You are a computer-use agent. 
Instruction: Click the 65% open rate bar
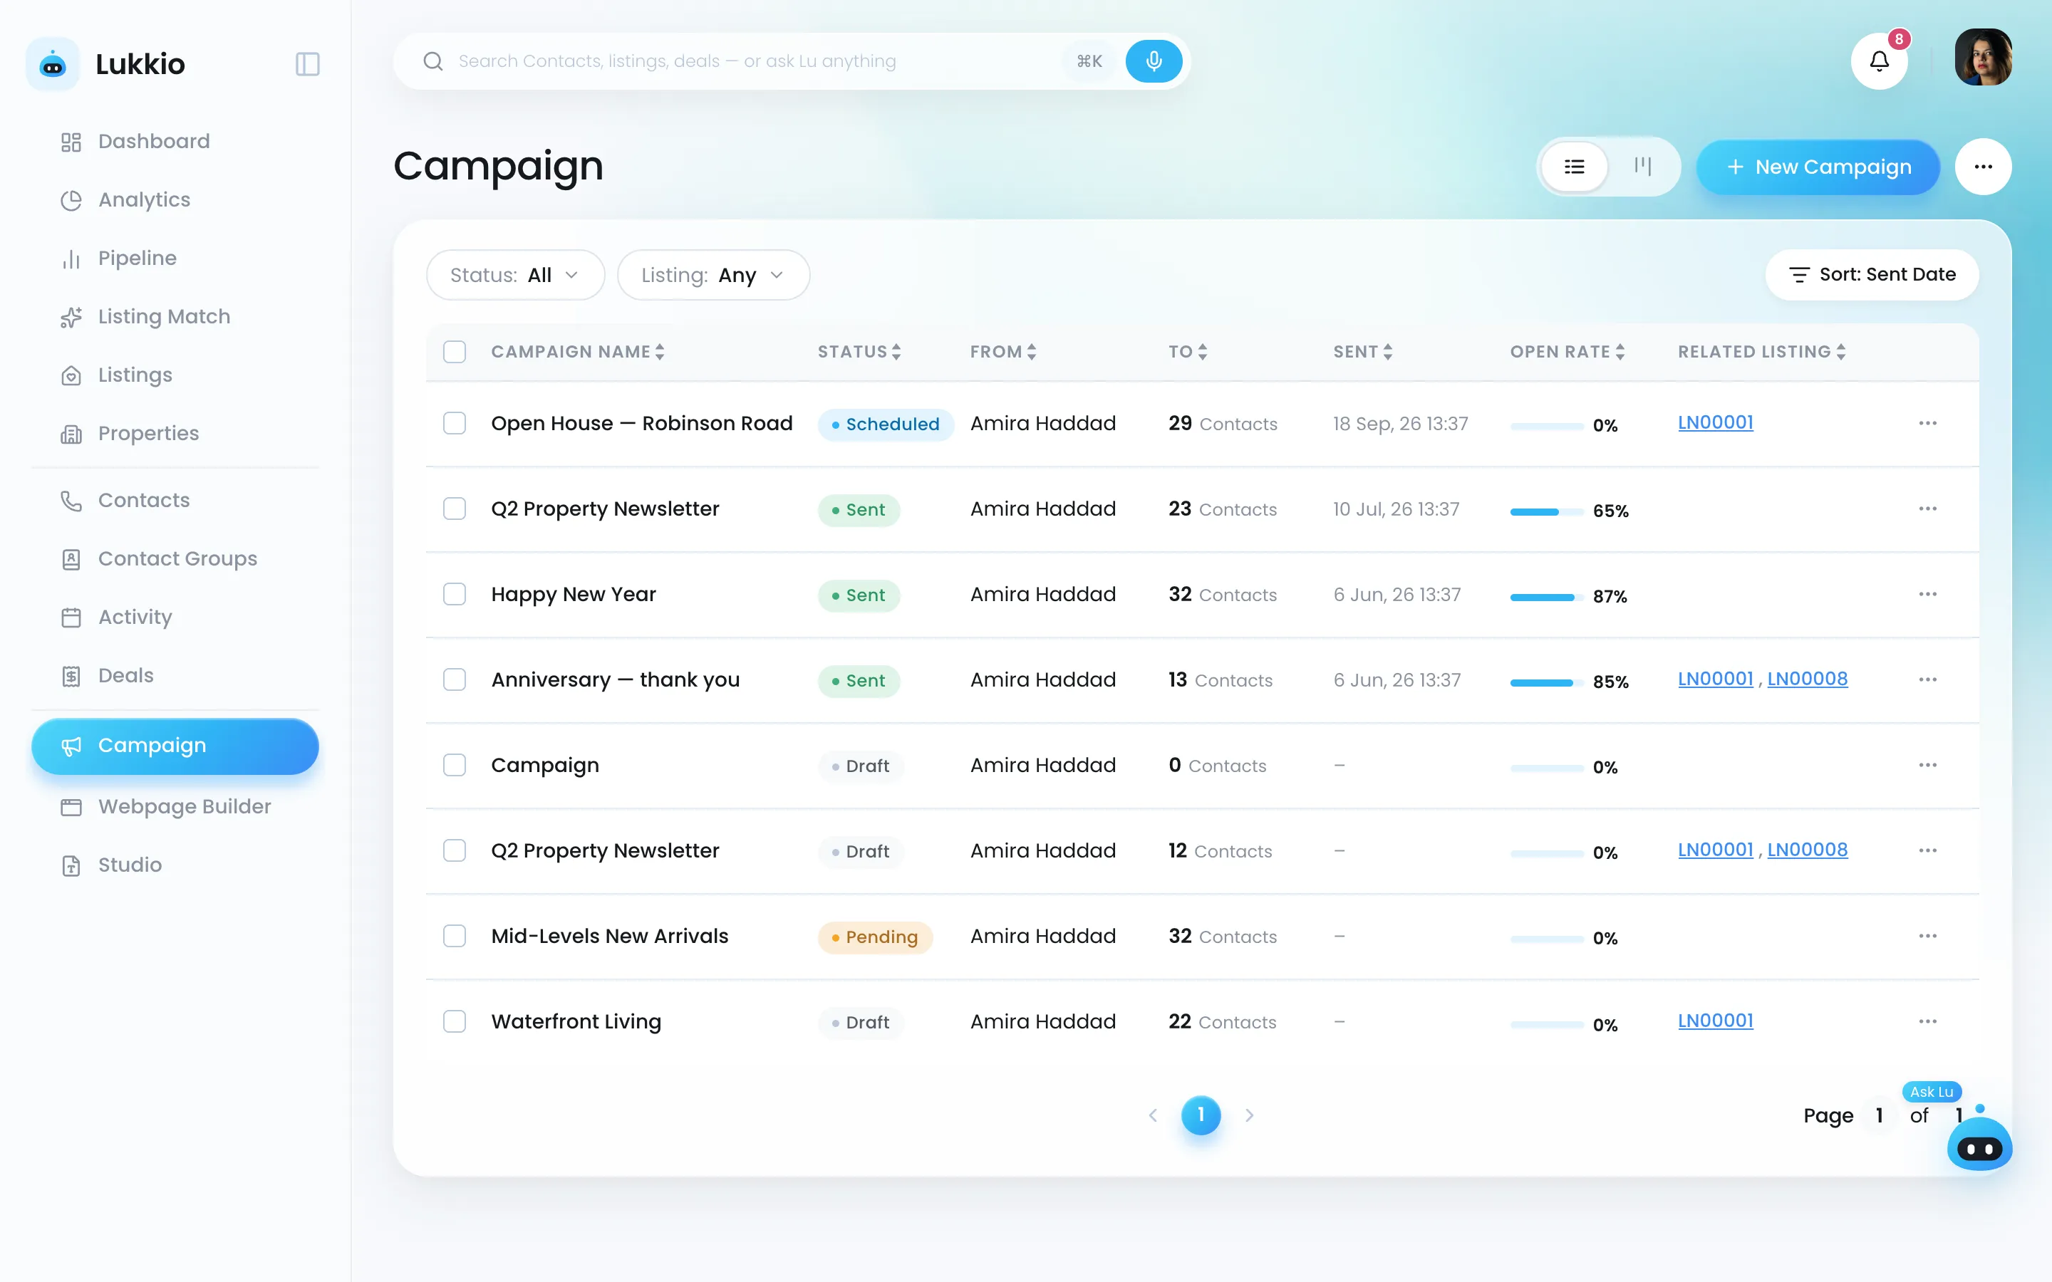coord(1547,511)
